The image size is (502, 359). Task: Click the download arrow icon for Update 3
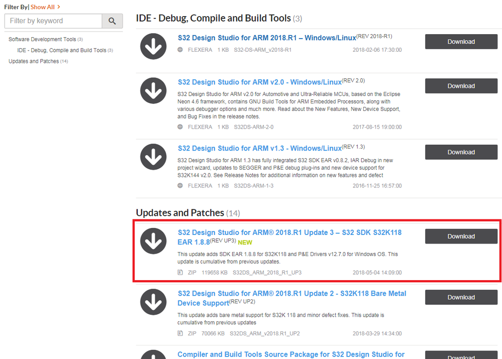click(x=153, y=241)
